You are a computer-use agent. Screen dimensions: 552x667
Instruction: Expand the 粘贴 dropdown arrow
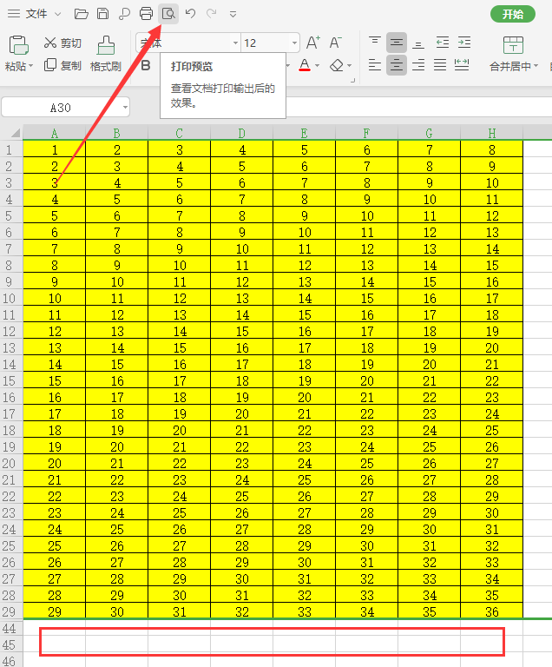pos(30,67)
